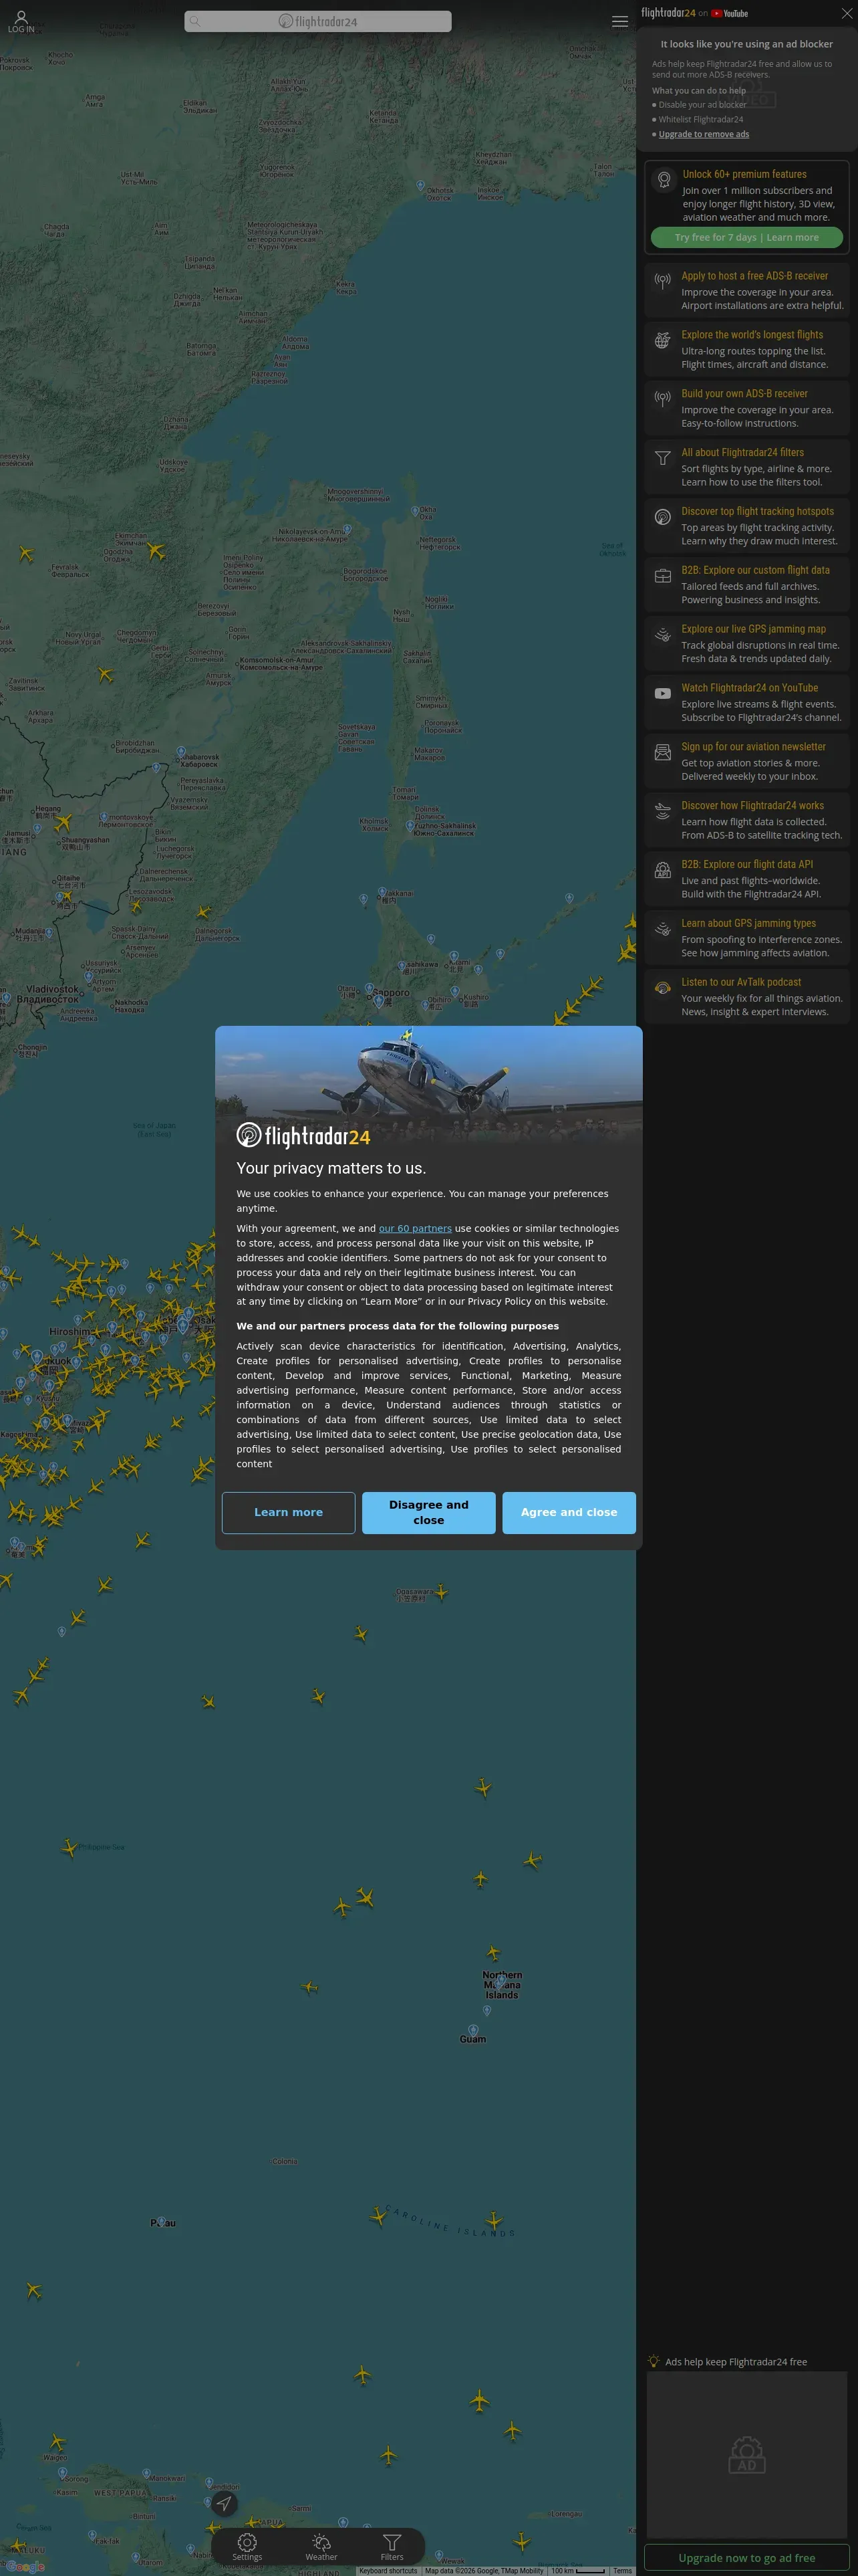
Task: Start the Try free for 7 days offer
Action: [x=746, y=238]
